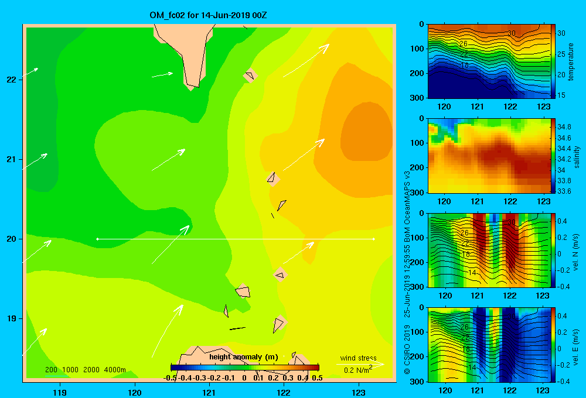Open the temperature depth section panel
Screen dimensions: 586x398
point(489,61)
